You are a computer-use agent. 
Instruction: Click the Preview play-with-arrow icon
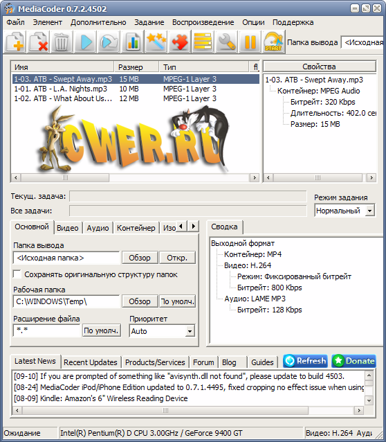pyautogui.click(x=109, y=42)
